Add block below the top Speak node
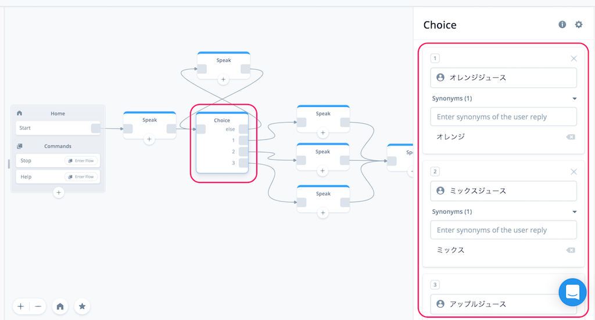 223,80
